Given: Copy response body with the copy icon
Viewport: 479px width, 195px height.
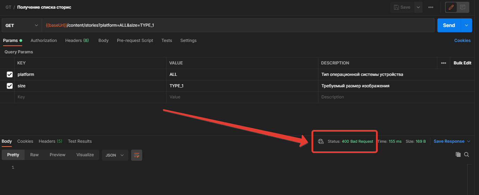Looking at the screenshot, I should [x=458, y=154].
